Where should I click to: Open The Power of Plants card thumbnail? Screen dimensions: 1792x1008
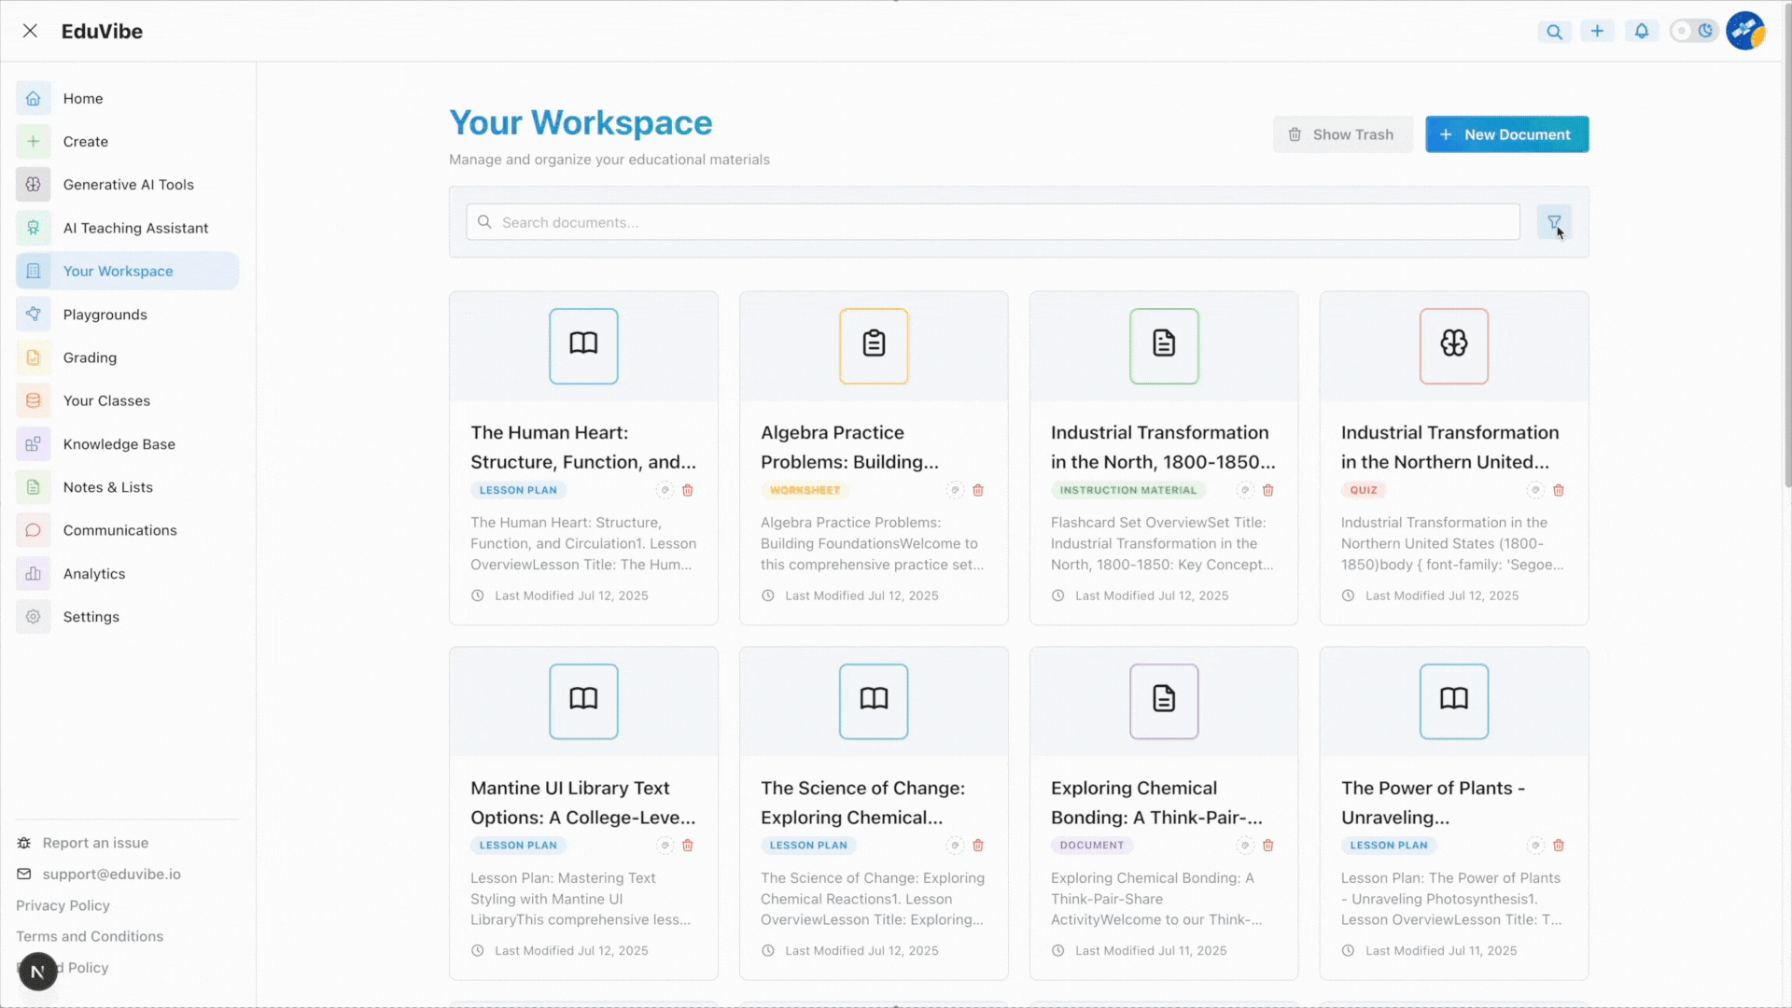[x=1453, y=701]
